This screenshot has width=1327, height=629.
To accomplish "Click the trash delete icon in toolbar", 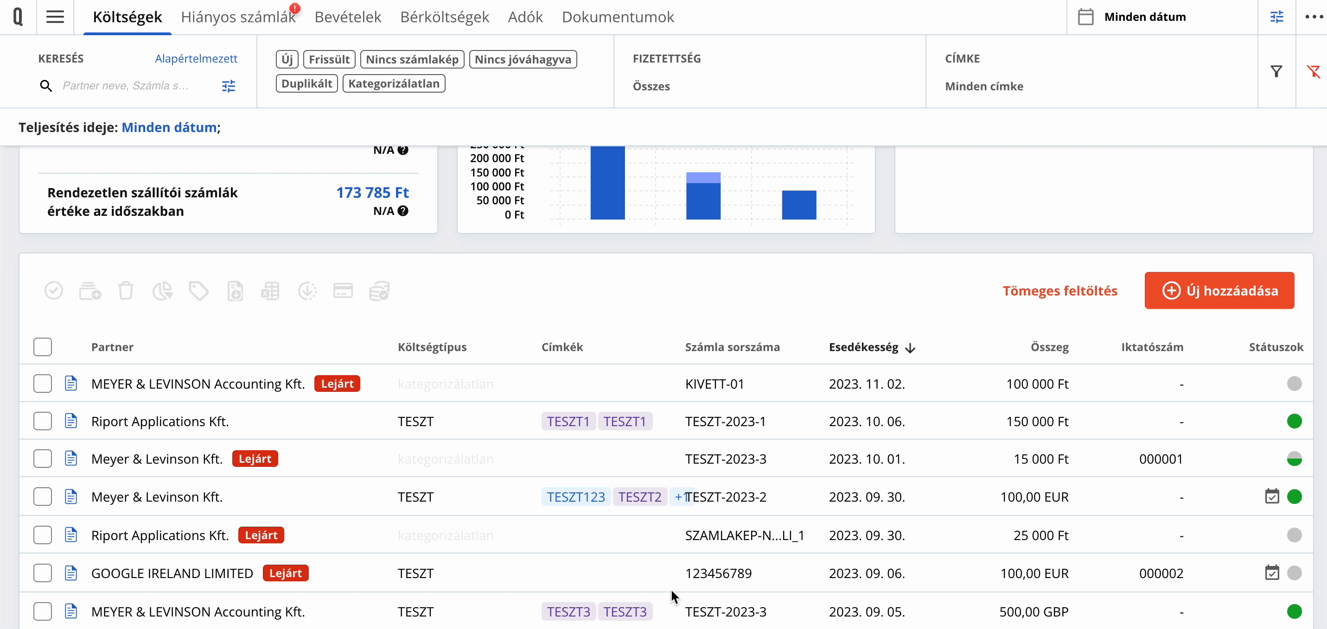I will pyautogui.click(x=126, y=291).
